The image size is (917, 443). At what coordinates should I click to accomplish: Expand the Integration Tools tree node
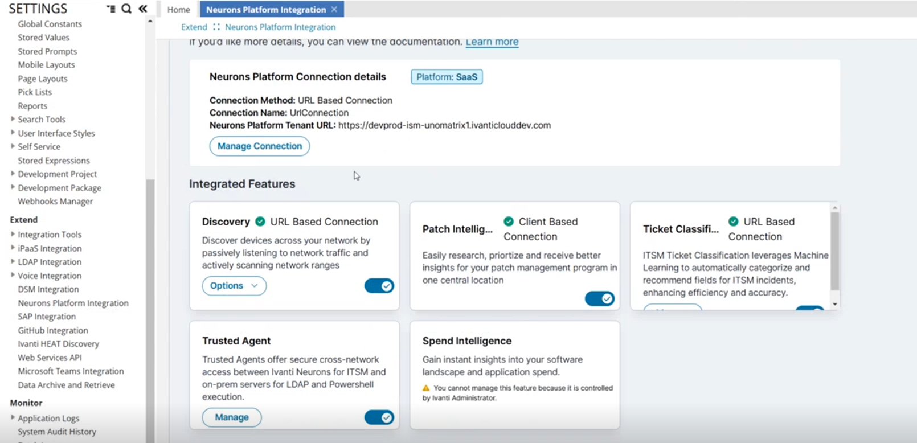pyautogui.click(x=13, y=234)
